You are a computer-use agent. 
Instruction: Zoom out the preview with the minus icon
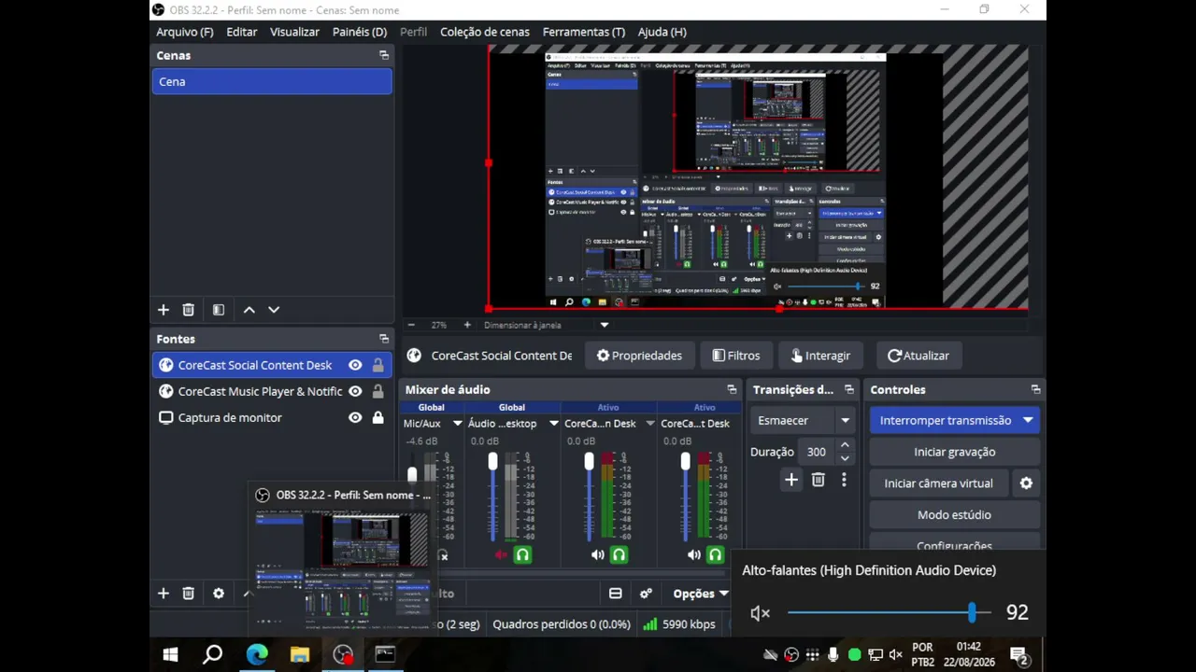(411, 325)
